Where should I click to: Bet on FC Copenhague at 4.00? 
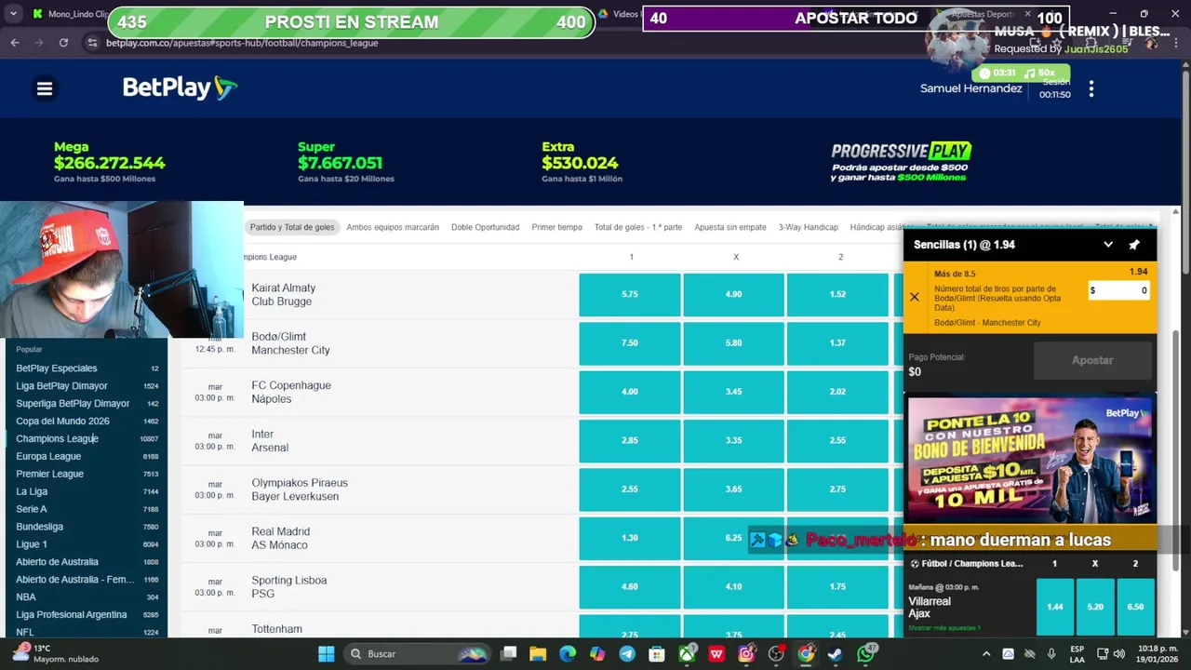pyautogui.click(x=630, y=392)
